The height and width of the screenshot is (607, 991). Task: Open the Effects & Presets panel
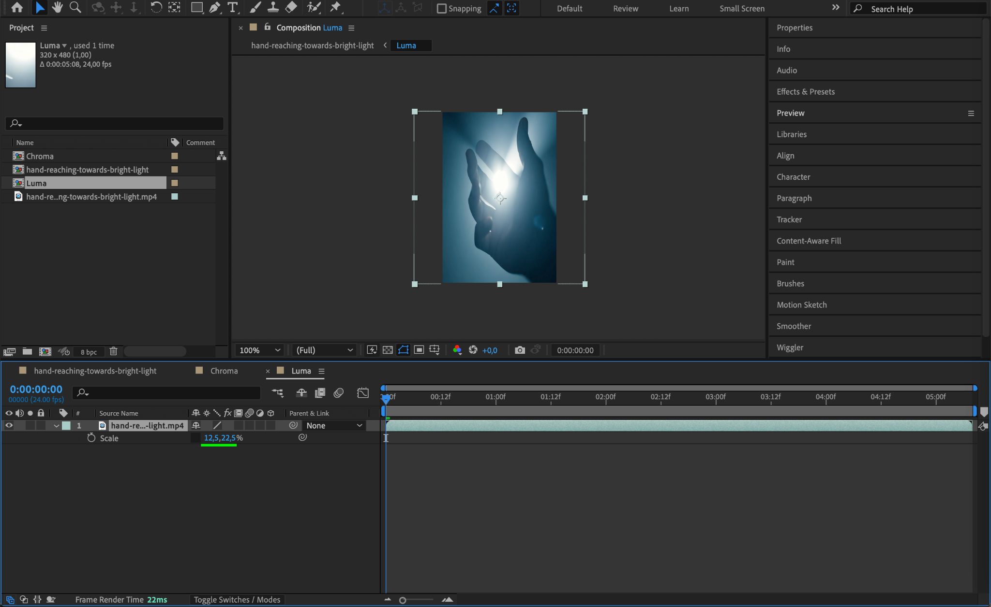pos(805,91)
